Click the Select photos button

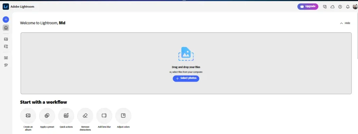click(186, 79)
